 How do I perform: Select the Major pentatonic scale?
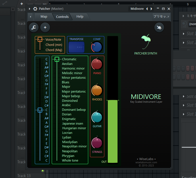(74, 91)
